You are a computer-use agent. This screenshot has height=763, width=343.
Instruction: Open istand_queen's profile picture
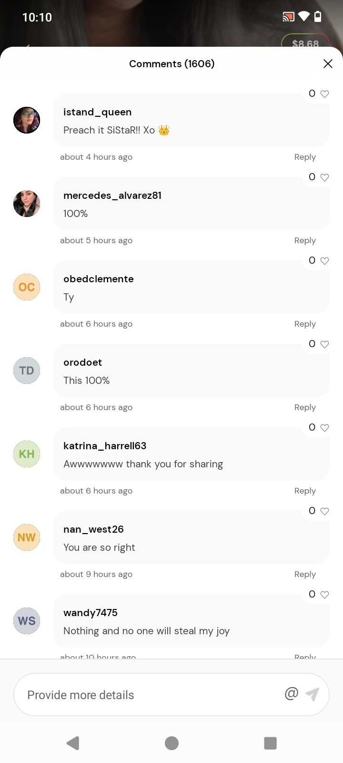[x=27, y=120]
